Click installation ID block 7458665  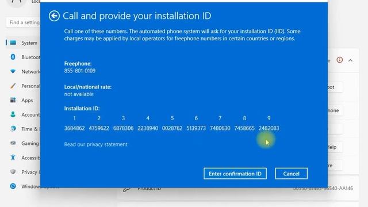coord(244,128)
